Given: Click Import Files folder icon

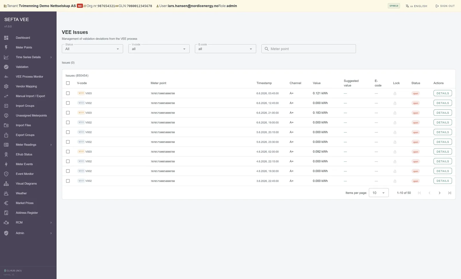Looking at the screenshot, I should (6, 125).
